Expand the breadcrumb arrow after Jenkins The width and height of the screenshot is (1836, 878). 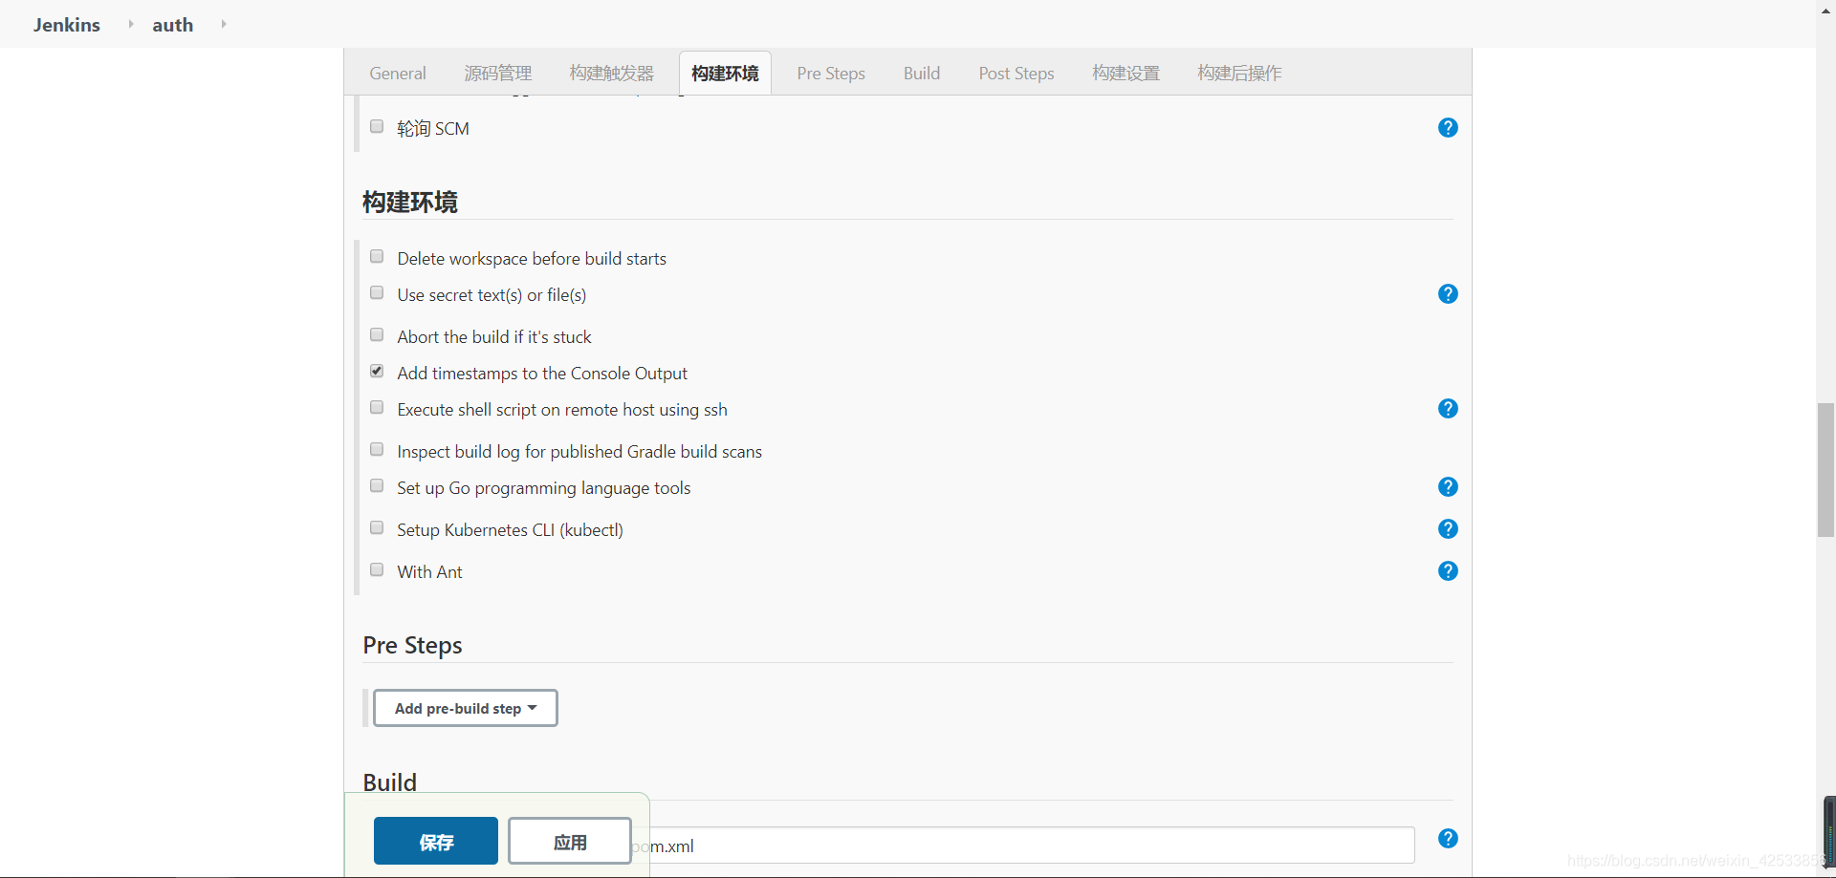coord(130,24)
